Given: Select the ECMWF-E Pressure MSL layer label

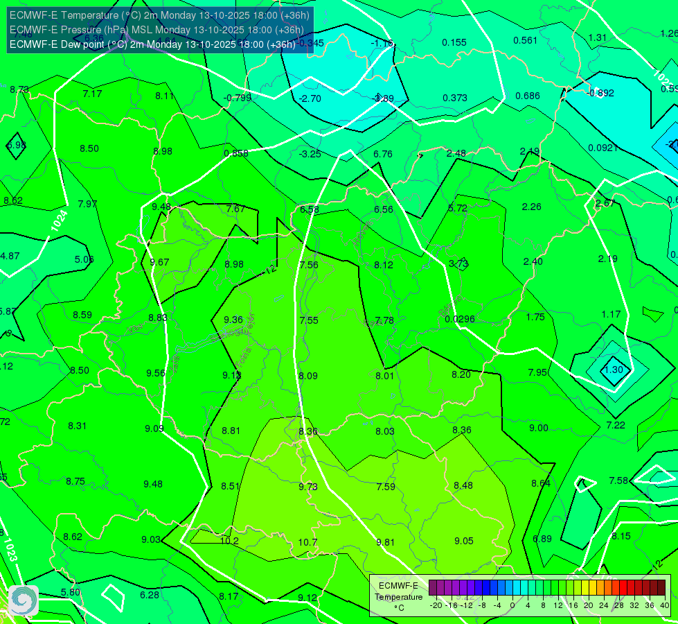Looking at the screenshot, I should (157, 30).
